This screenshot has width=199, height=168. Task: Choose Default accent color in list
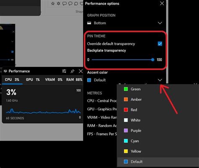pyautogui.click(x=158, y=162)
